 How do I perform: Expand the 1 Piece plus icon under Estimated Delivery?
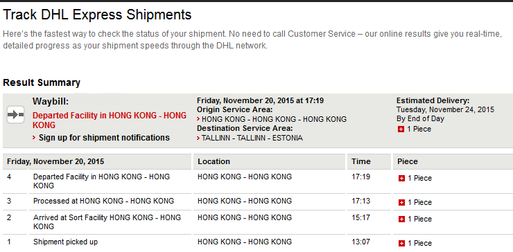point(401,129)
